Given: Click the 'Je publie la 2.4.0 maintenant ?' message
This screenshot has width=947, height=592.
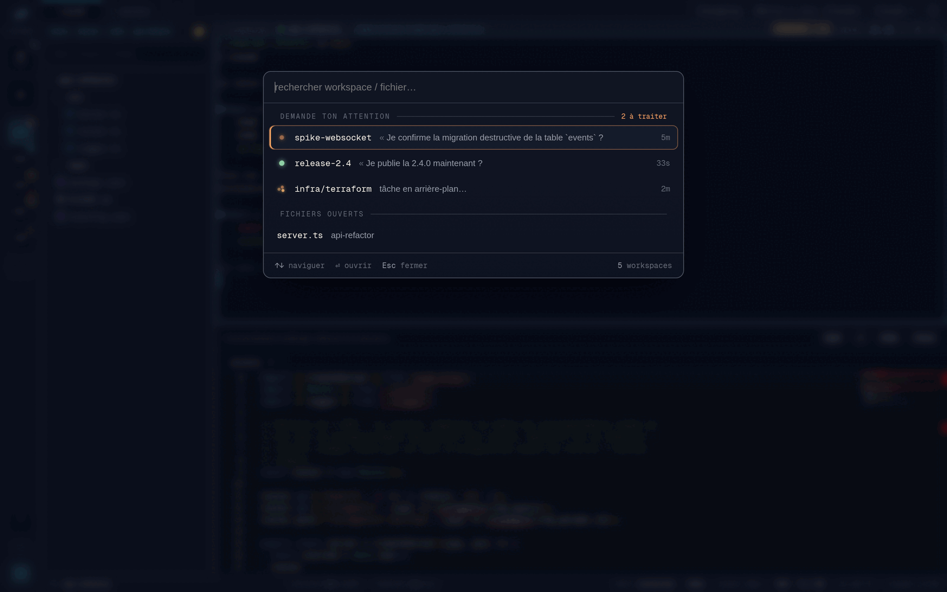Looking at the screenshot, I should coord(421,163).
